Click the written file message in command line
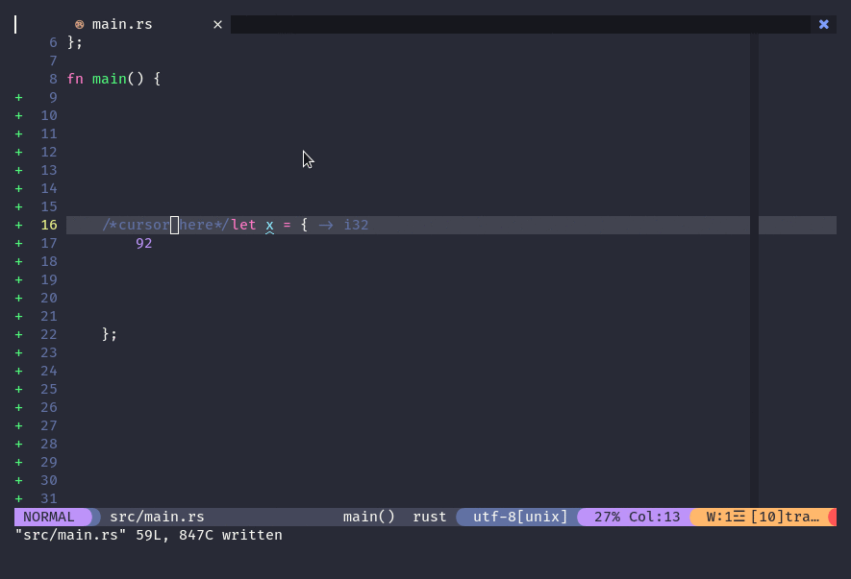 tap(149, 535)
